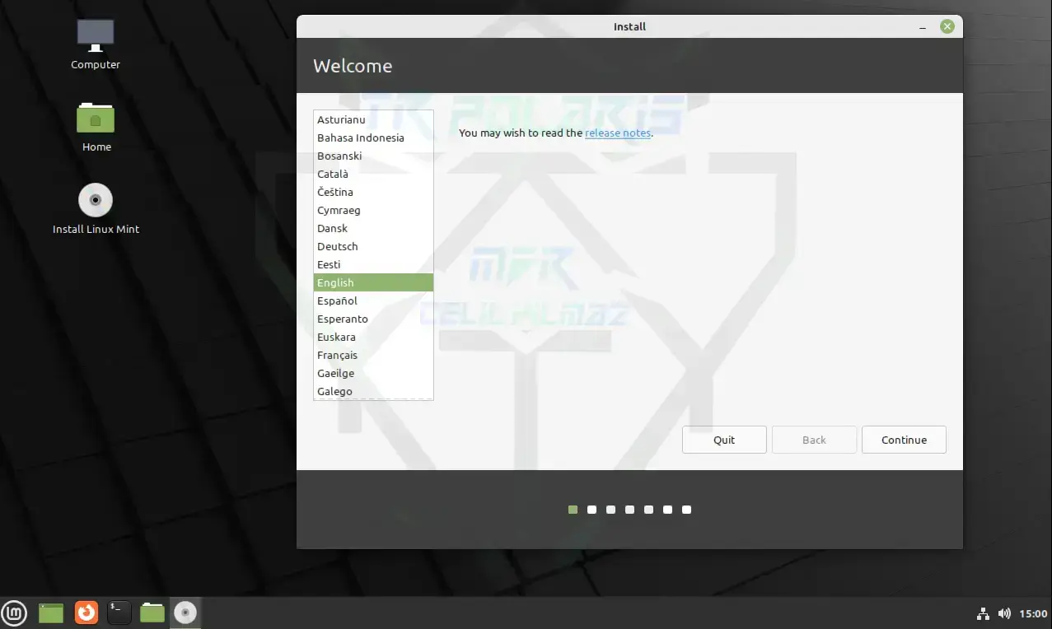Select Eesti in the language list

374,264
